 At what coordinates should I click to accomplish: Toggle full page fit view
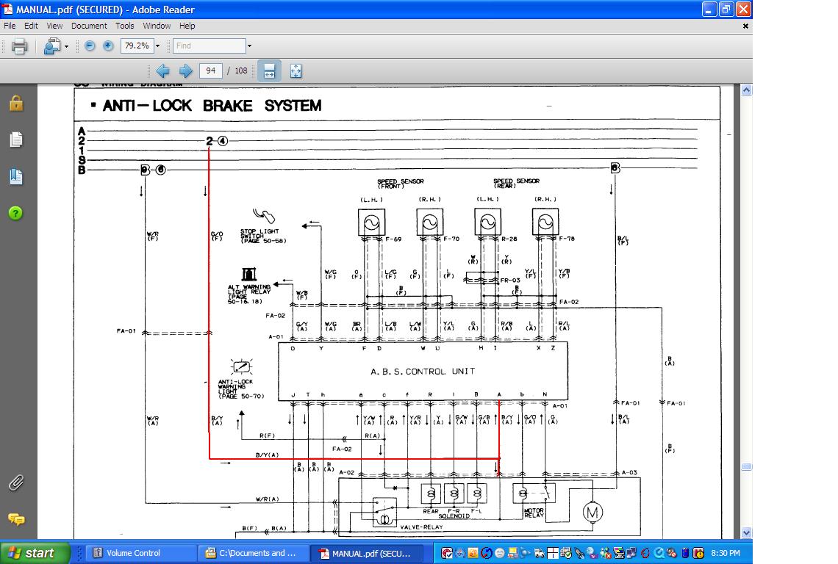pyautogui.click(x=296, y=70)
